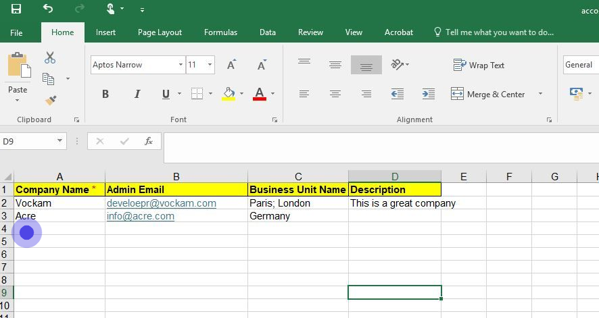Toggle Bold formatting

tap(105, 94)
